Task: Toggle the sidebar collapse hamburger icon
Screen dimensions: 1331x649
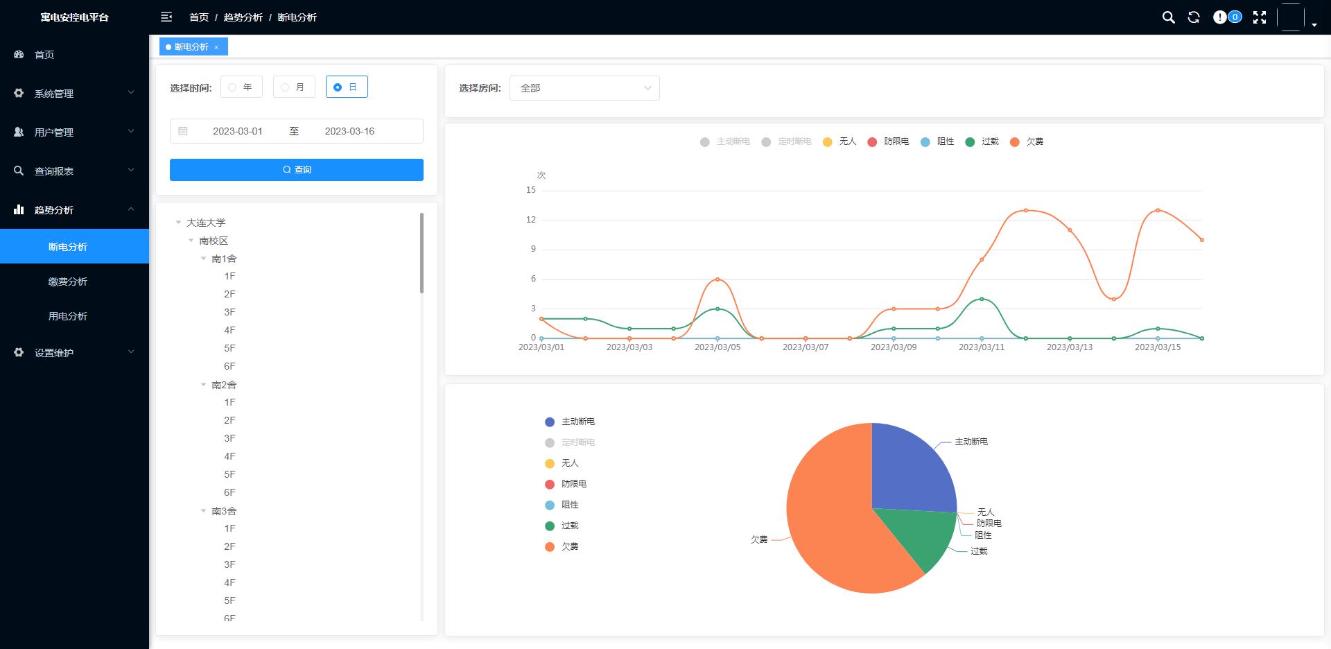Action: (x=166, y=17)
